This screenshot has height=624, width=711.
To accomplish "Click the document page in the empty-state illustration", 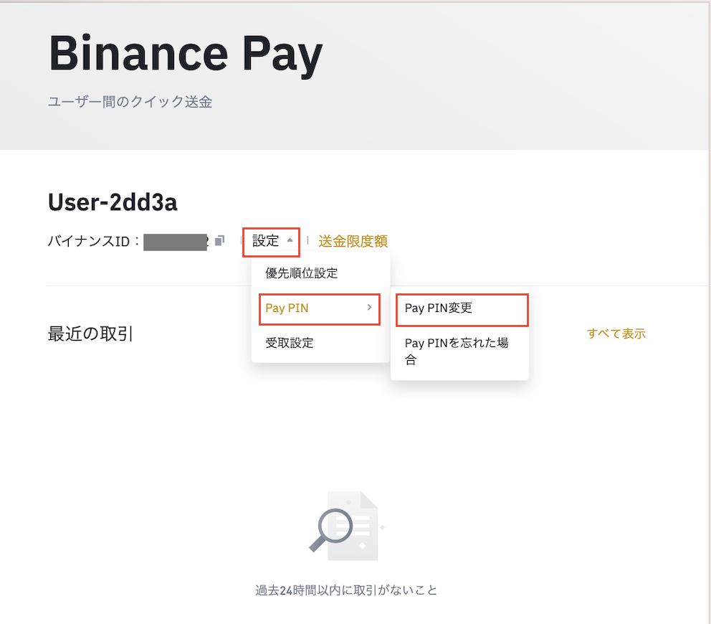I will (362, 527).
